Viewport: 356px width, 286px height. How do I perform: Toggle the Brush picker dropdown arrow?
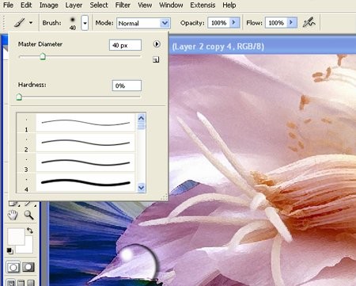[85, 23]
